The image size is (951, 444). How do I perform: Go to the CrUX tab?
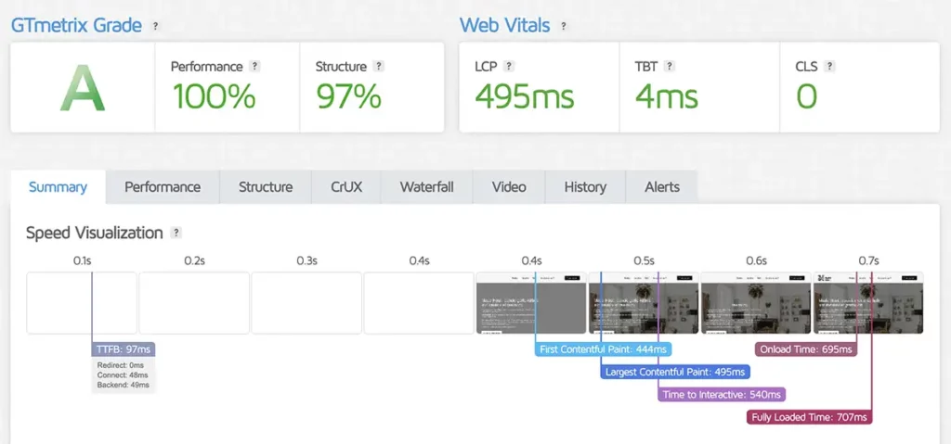[346, 187]
